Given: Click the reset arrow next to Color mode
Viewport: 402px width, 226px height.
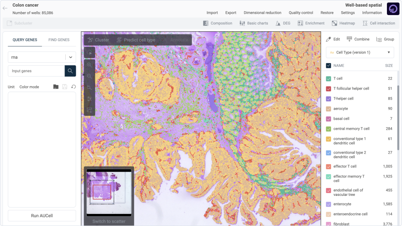Looking at the screenshot, I should point(73,87).
